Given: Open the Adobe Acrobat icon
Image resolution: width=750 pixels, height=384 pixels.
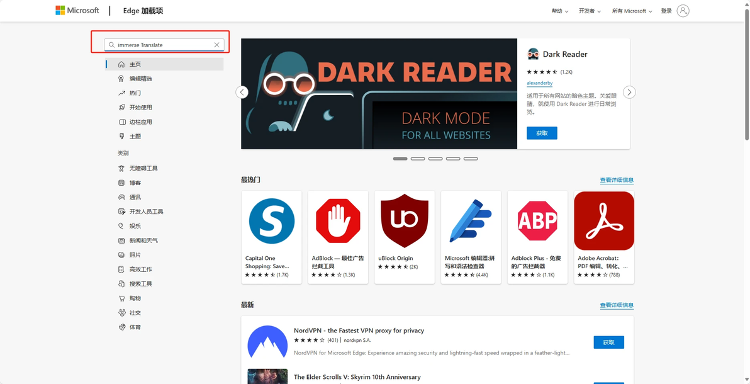Looking at the screenshot, I should [x=604, y=221].
